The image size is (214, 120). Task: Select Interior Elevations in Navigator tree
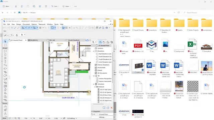pyautogui.click(x=103, y=65)
